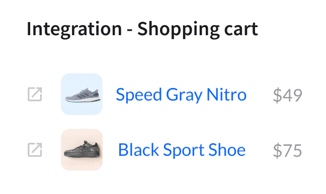The height and width of the screenshot is (194, 326).
Task: Select the $75 price label
Action: pyautogui.click(x=287, y=150)
